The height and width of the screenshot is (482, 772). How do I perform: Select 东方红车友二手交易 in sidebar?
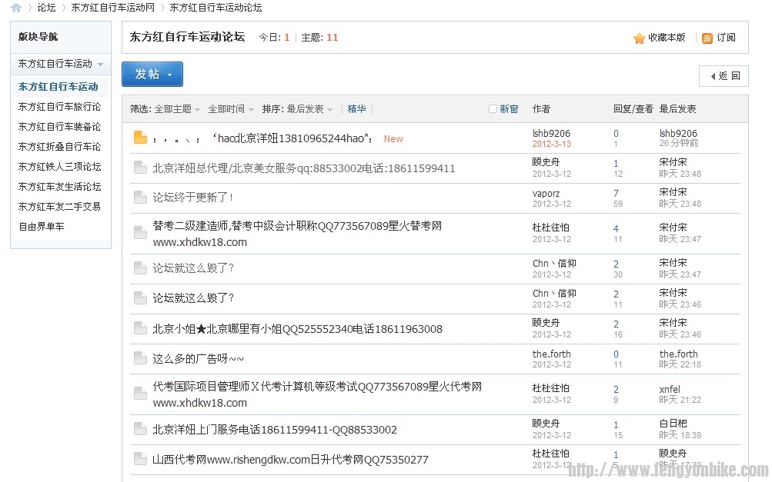59,207
